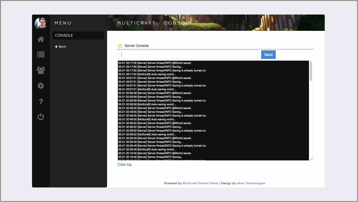Screen dimensions: 358x202
Task: Send the console command
Action: tap(268, 55)
